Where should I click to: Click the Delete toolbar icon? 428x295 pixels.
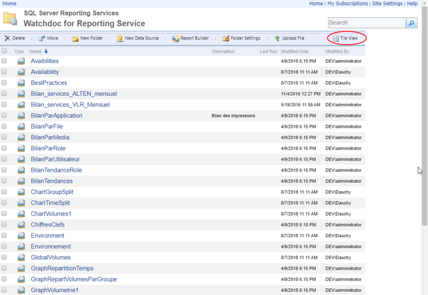(8, 38)
